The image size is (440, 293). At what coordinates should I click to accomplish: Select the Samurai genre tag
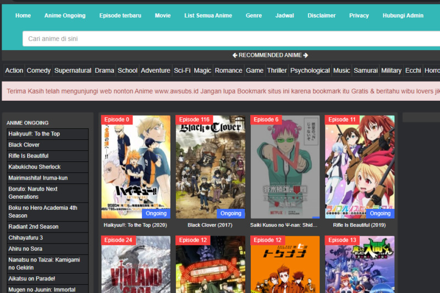(366, 70)
